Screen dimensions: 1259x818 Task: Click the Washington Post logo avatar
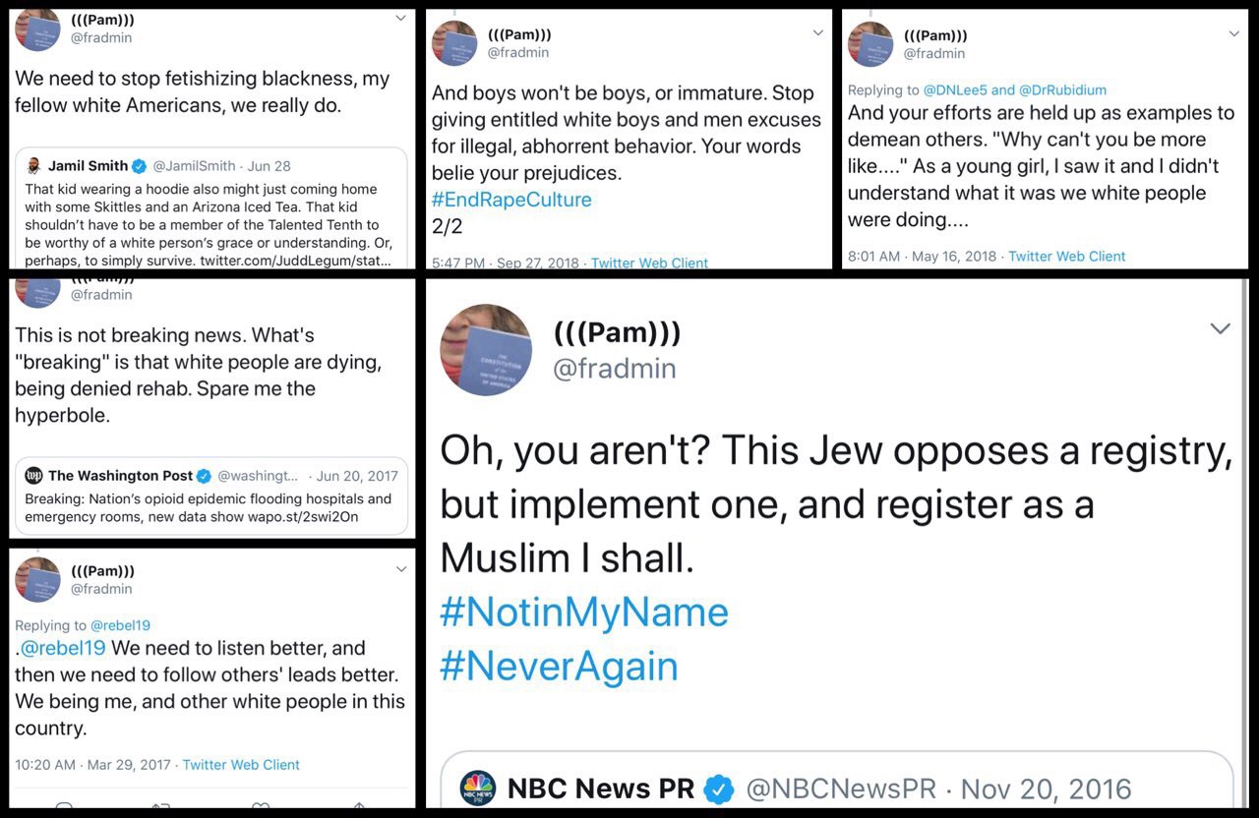tap(33, 476)
